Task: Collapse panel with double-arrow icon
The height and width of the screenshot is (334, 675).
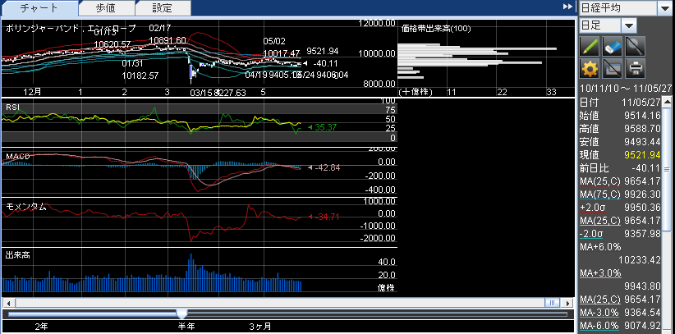Action: [x=567, y=7]
